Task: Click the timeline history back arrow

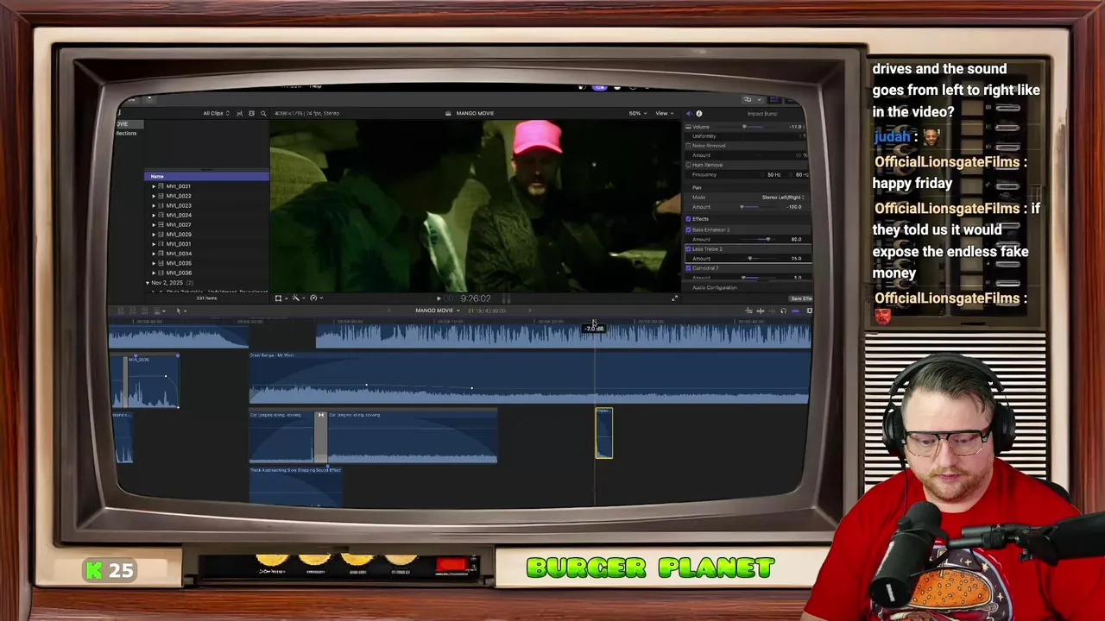Action: (x=388, y=310)
